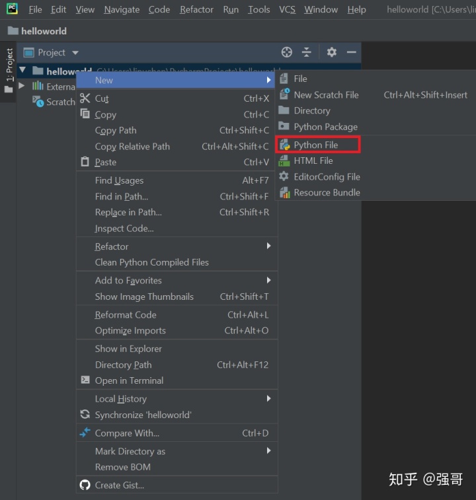
Task: Select Directory Path entry
Action: [x=177, y=365]
